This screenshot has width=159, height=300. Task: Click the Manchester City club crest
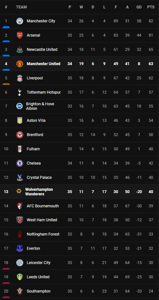pyautogui.click(x=20, y=21)
